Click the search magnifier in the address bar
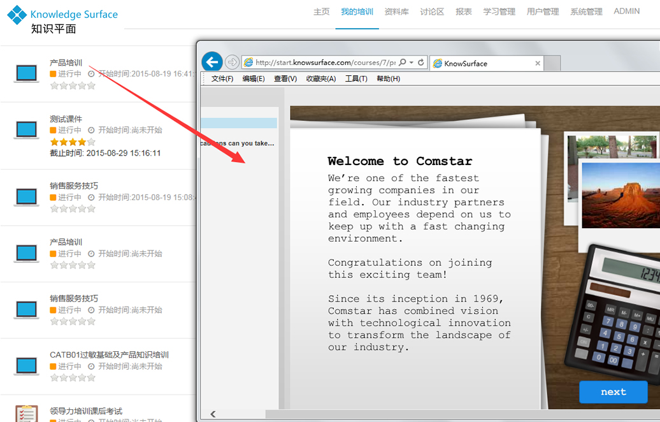Image resolution: width=660 pixels, height=422 pixels. point(403,62)
